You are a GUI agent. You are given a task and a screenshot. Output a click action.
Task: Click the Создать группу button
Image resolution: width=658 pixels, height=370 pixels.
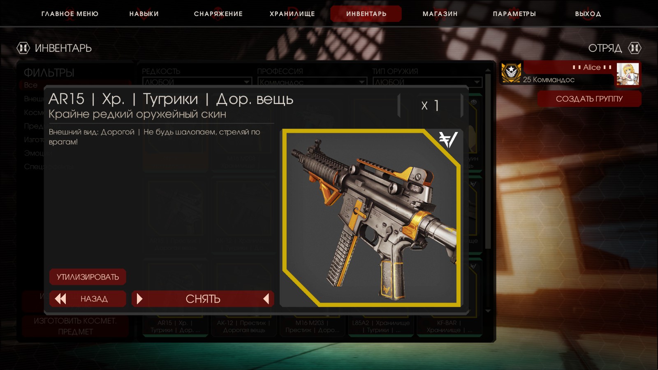pyautogui.click(x=589, y=99)
